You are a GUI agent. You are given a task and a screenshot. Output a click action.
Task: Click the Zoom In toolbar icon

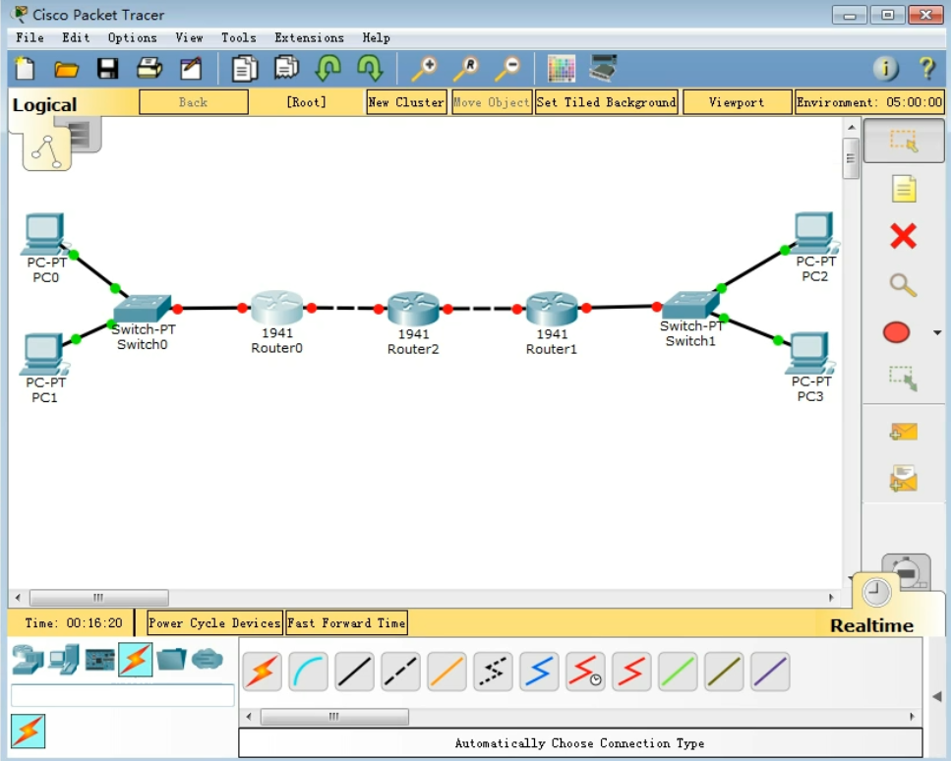[424, 68]
